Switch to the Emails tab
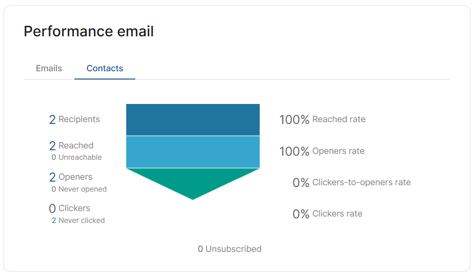Screen dimensions: 474x276 (x=49, y=69)
